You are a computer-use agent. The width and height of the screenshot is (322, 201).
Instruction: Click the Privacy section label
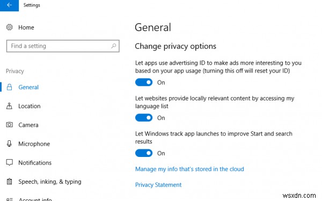[15, 71]
